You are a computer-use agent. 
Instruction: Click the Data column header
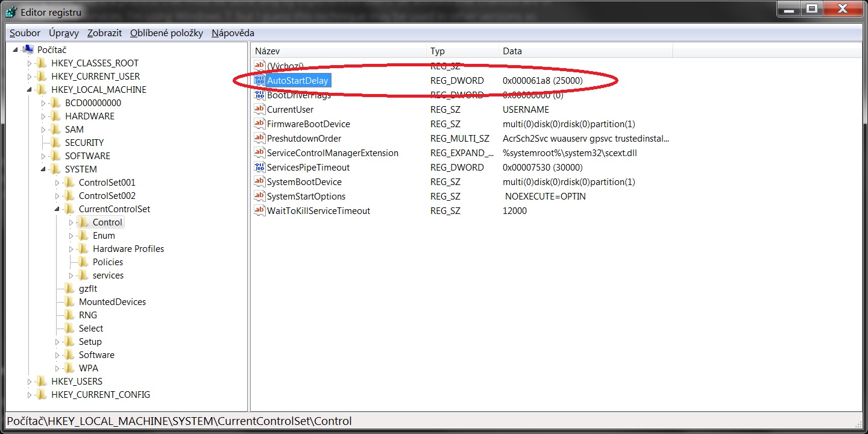586,51
